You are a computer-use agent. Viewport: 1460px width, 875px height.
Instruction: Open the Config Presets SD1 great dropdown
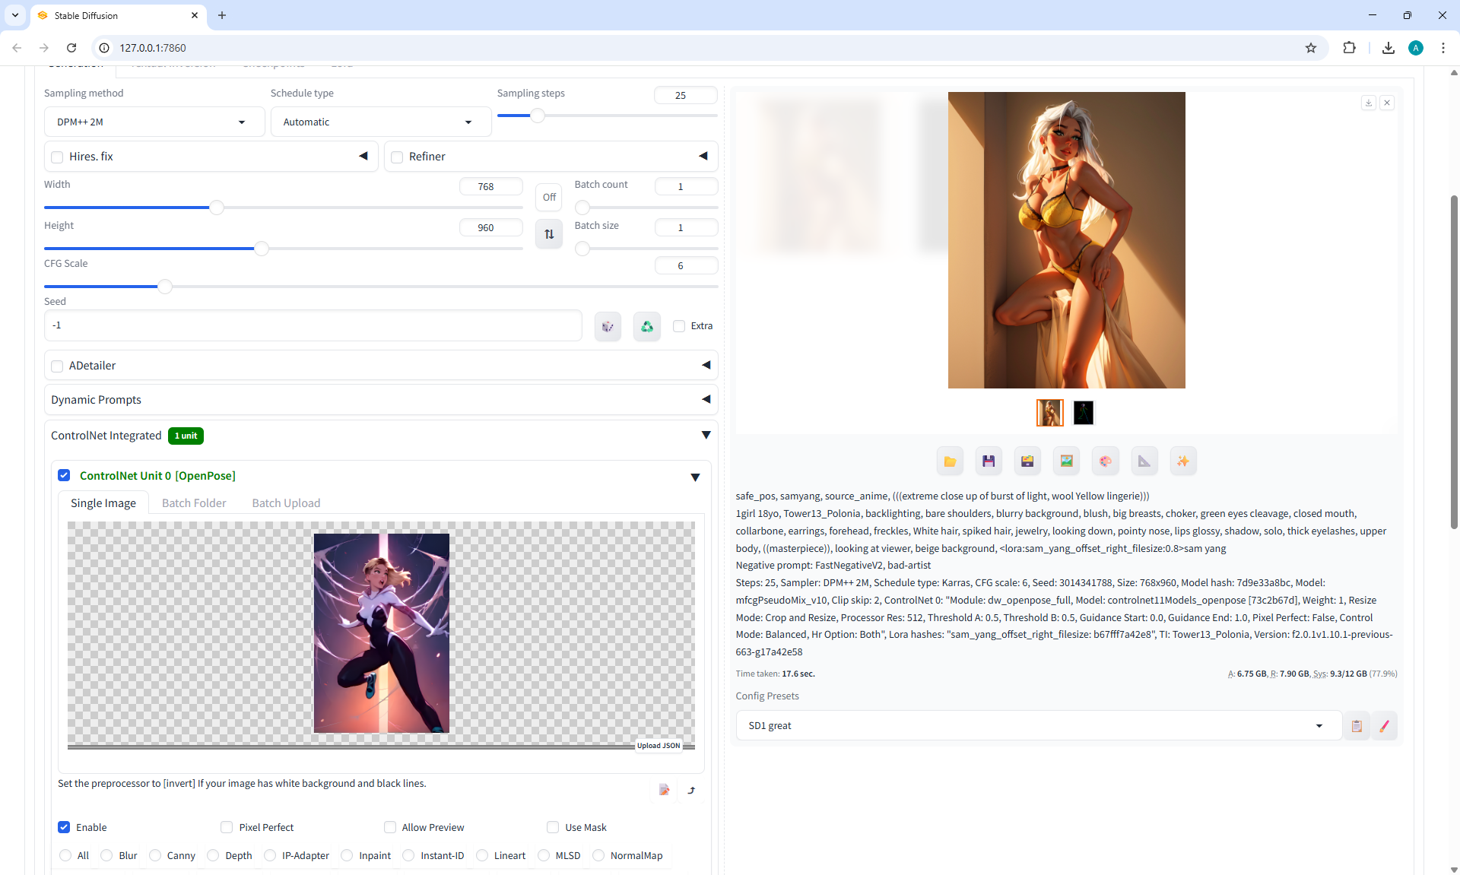point(1034,725)
